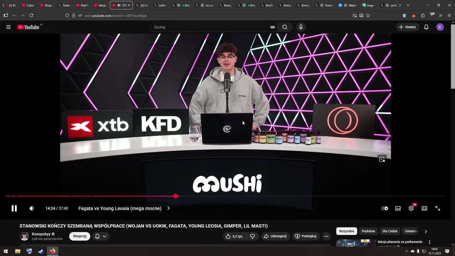Enter full screen mode in the player
455x256 pixels.
[x=438, y=208]
